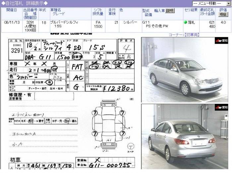Select the セリ結果 column header
This screenshot has width=232, height=173.
point(191,10)
